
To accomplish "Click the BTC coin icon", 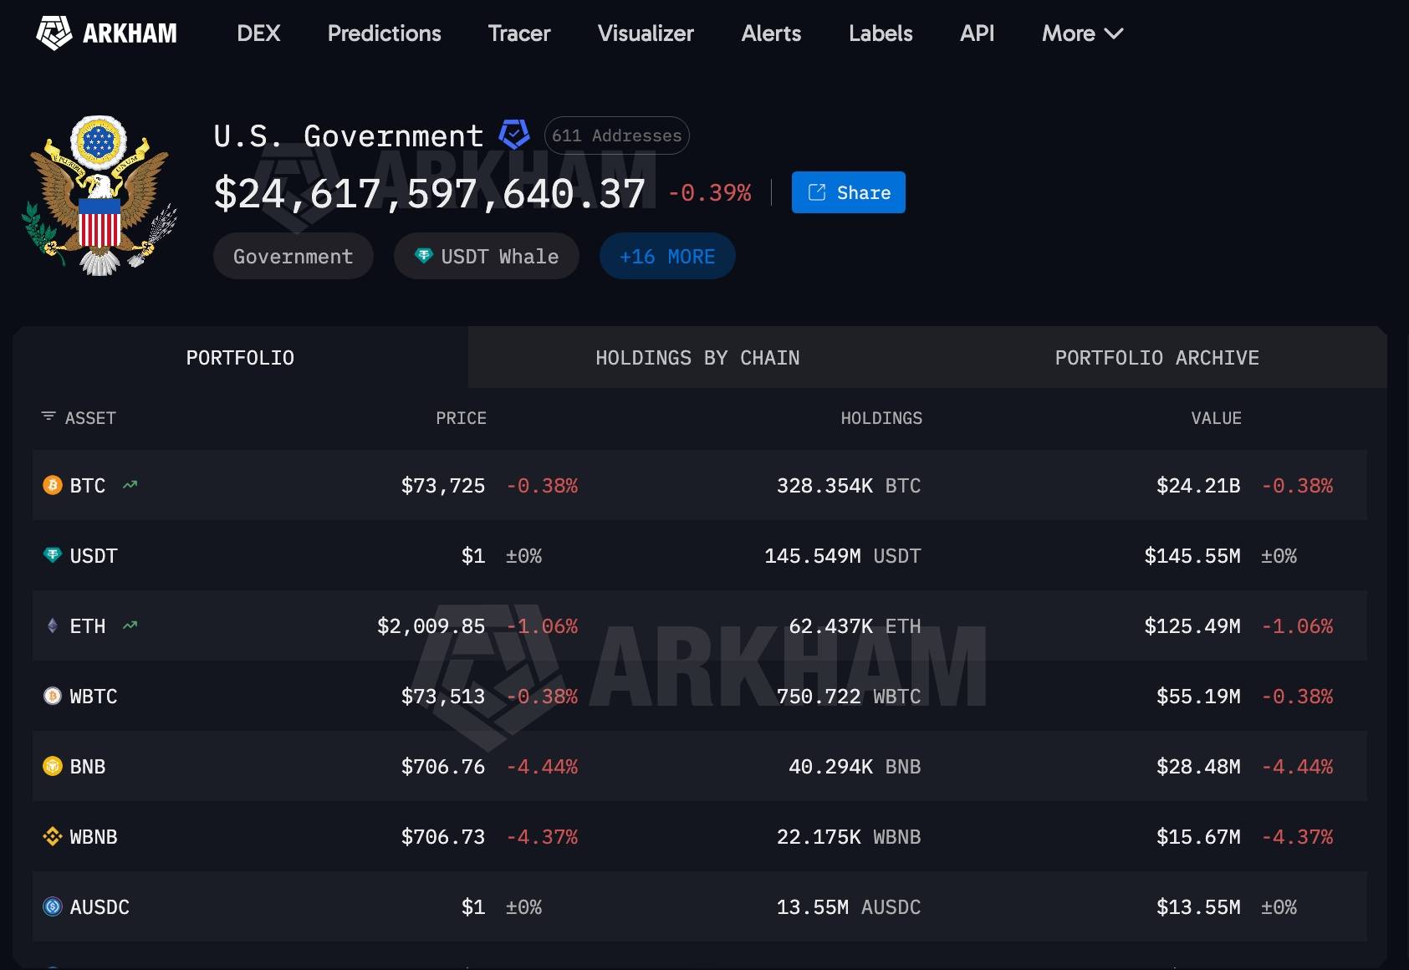I will click(53, 485).
